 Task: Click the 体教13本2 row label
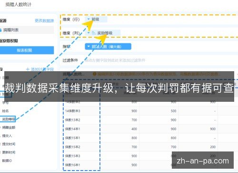click(73, 120)
